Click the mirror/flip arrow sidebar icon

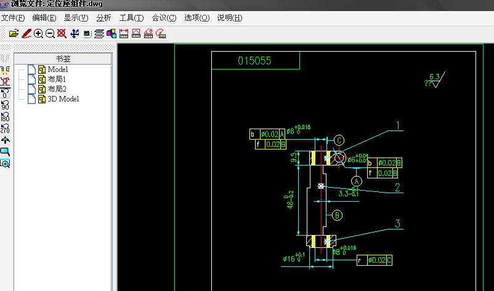(5, 140)
